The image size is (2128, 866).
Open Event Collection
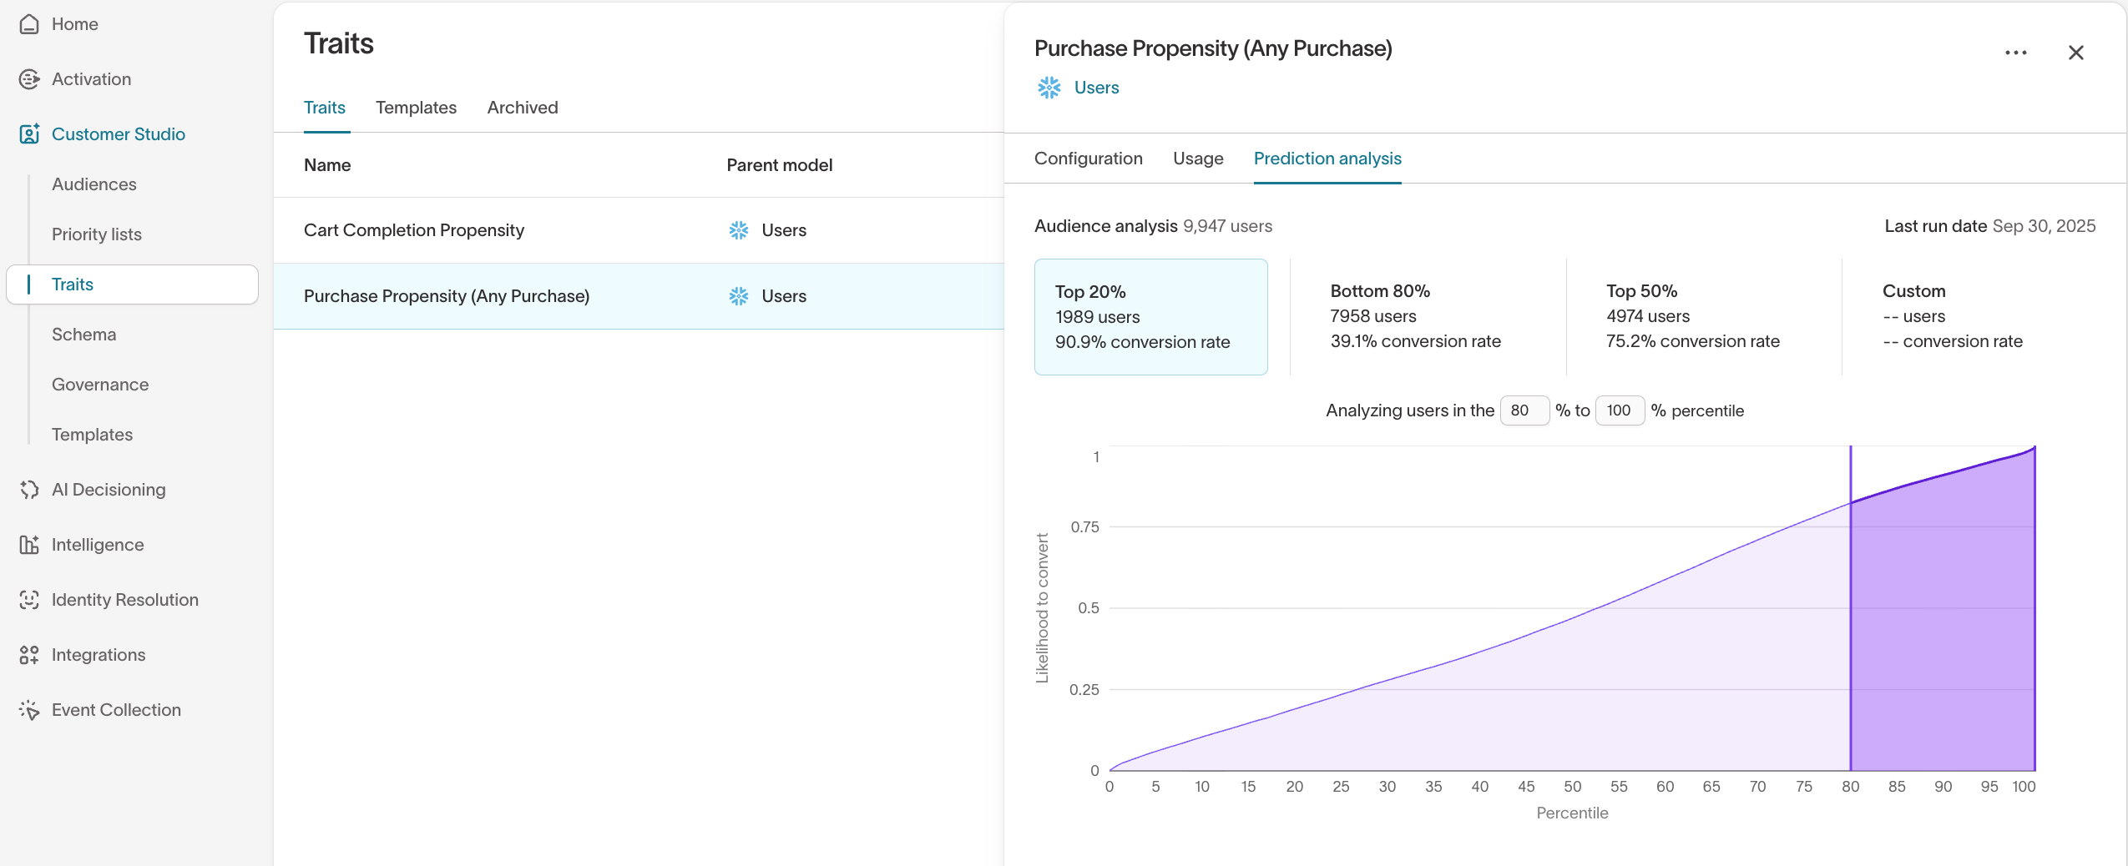coord(116,709)
